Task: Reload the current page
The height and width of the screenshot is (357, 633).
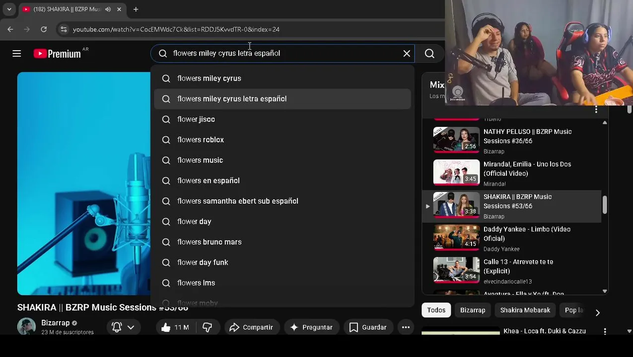Action: pos(44,29)
